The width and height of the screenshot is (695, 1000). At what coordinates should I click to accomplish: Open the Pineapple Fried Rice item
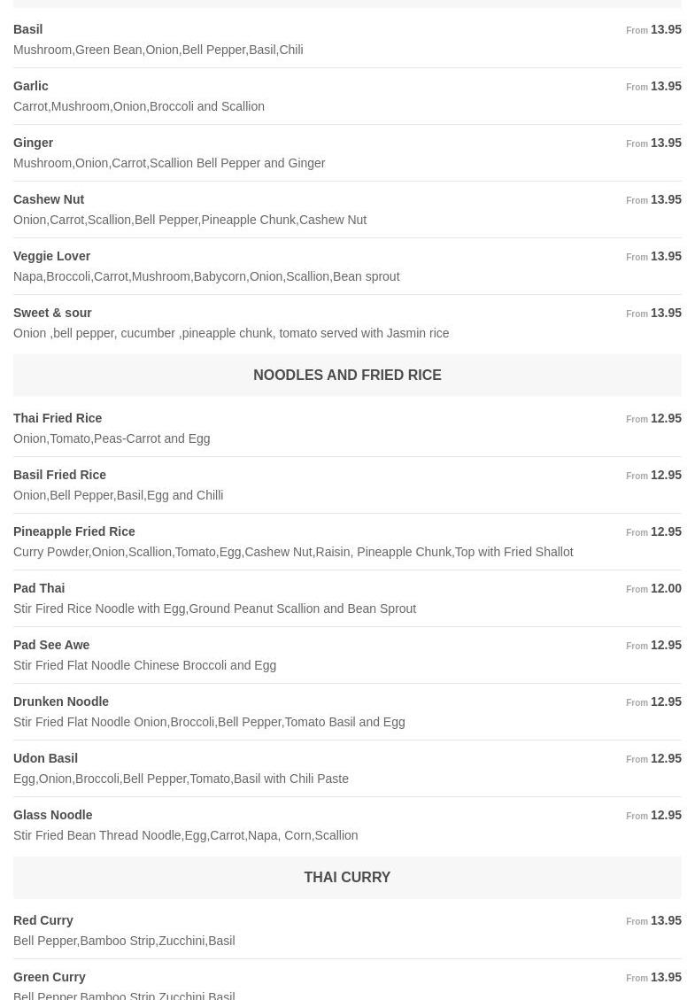[x=74, y=531]
